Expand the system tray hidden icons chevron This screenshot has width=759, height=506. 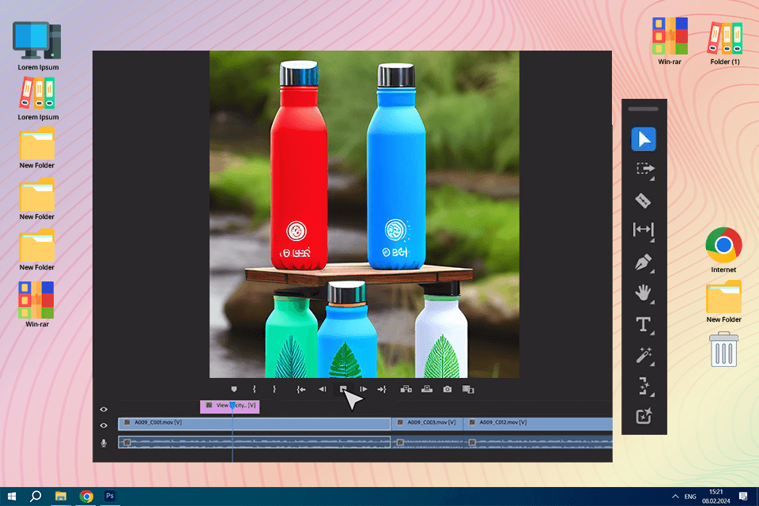click(675, 497)
